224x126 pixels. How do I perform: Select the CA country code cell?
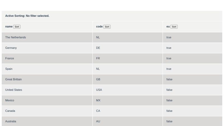(98, 111)
